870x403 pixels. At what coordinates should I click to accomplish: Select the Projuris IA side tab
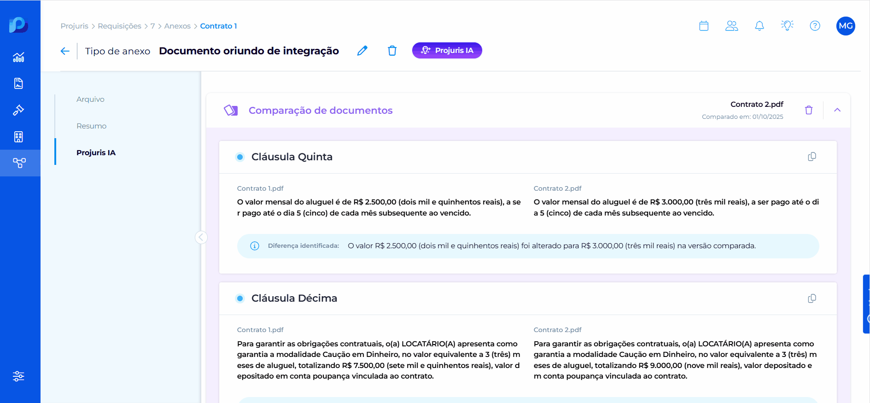coord(96,152)
